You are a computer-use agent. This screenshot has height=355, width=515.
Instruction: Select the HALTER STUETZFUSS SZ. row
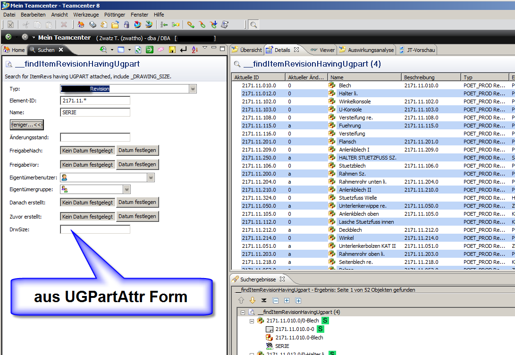(x=373, y=158)
